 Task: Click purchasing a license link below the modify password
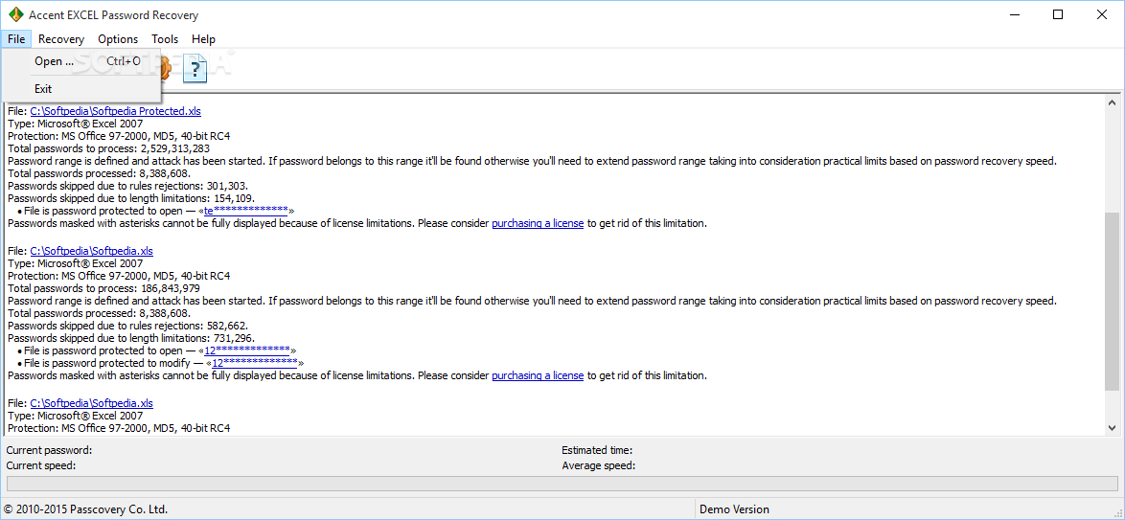click(538, 375)
